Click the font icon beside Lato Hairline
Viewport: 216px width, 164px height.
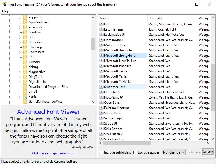(x=101, y=29)
